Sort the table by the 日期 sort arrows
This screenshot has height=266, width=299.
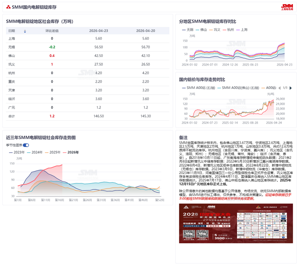point(25,31)
